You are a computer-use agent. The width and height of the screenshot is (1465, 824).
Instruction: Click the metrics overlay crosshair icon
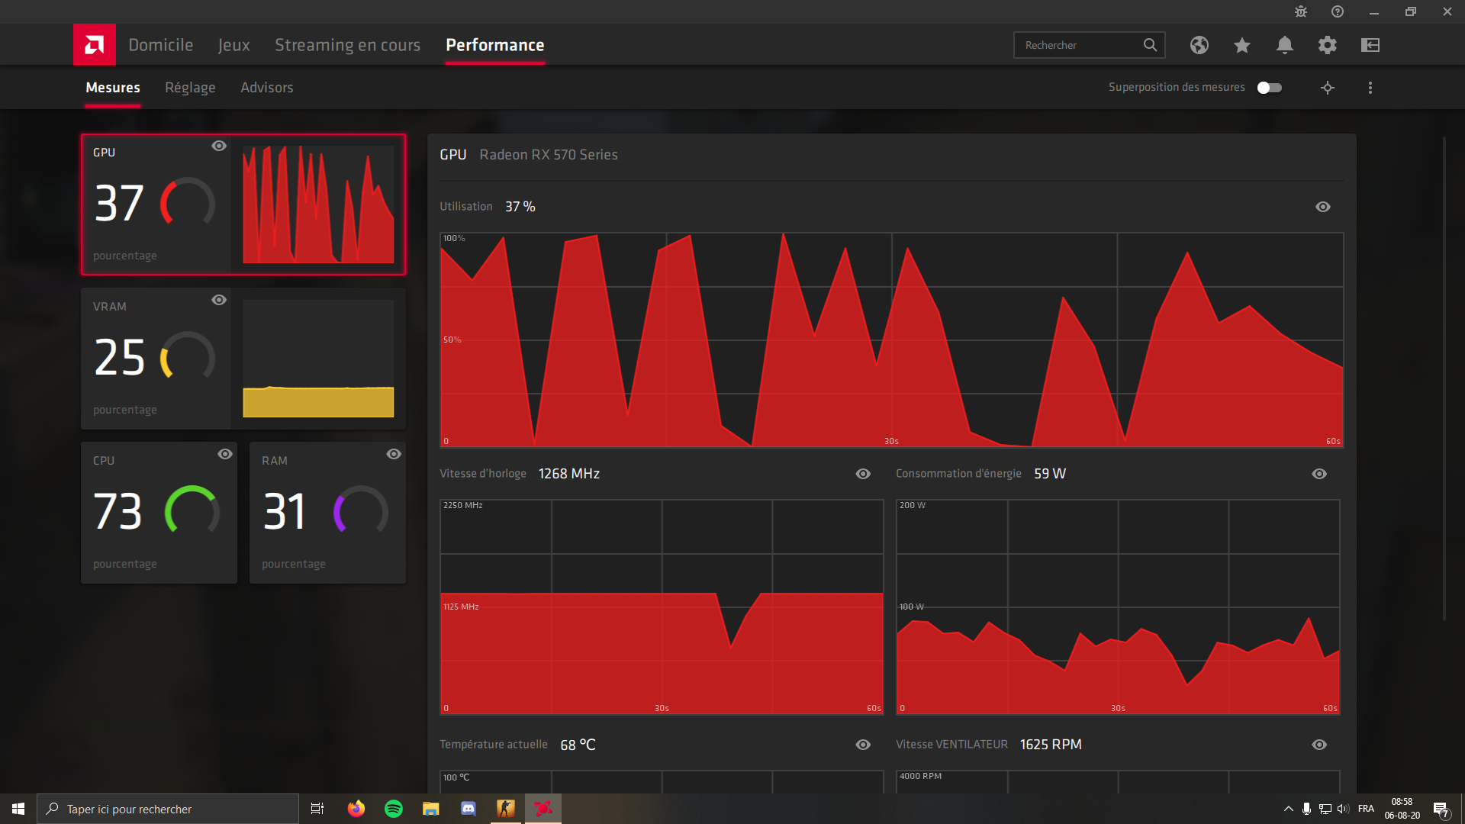tap(1328, 88)
